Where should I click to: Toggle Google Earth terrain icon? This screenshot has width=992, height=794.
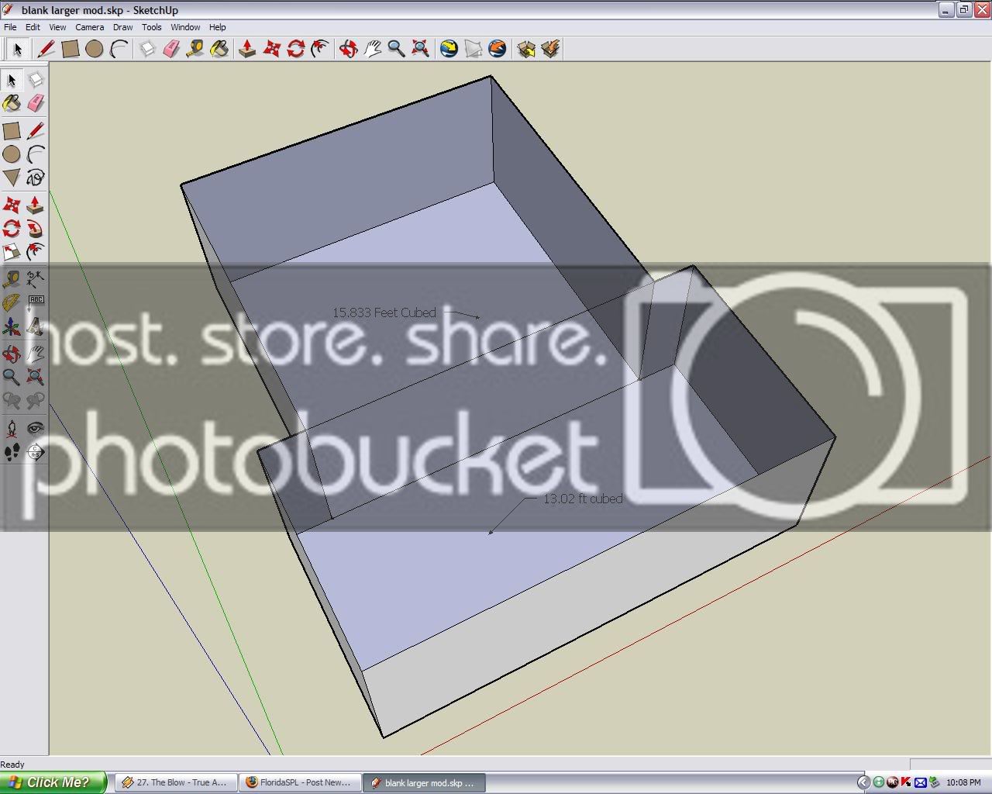pyautogui.click(x=473, y=50)
